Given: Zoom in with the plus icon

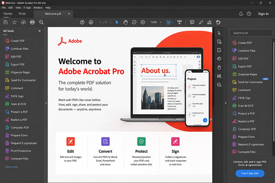Looking at the screenshot, I should pyautogui.click(x=143, y=22).
